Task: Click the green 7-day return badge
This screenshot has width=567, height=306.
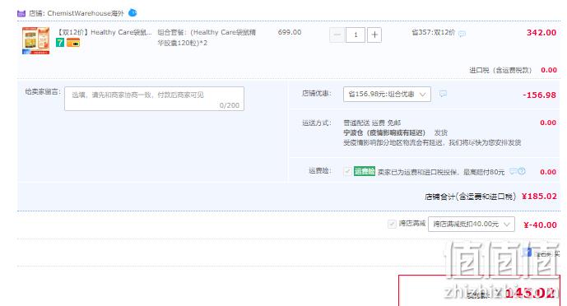Action: (x=60, y=43)
